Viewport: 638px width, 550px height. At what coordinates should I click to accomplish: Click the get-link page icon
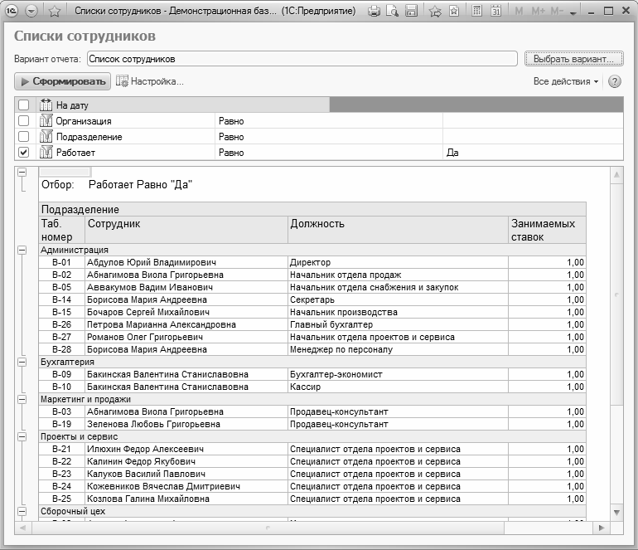[x=454, y=11]
